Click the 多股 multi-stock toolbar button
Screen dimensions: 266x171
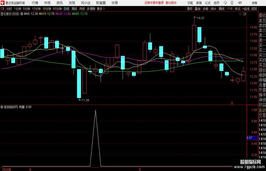(x=205, y=9)
